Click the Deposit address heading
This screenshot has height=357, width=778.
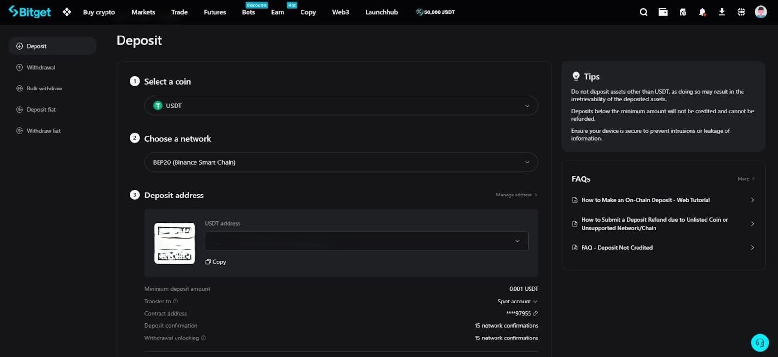[174, 195]
